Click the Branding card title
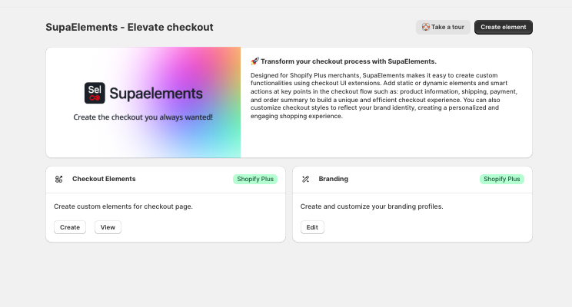The width and height of the screenshot is (572, 307). (x=334, y=179)
